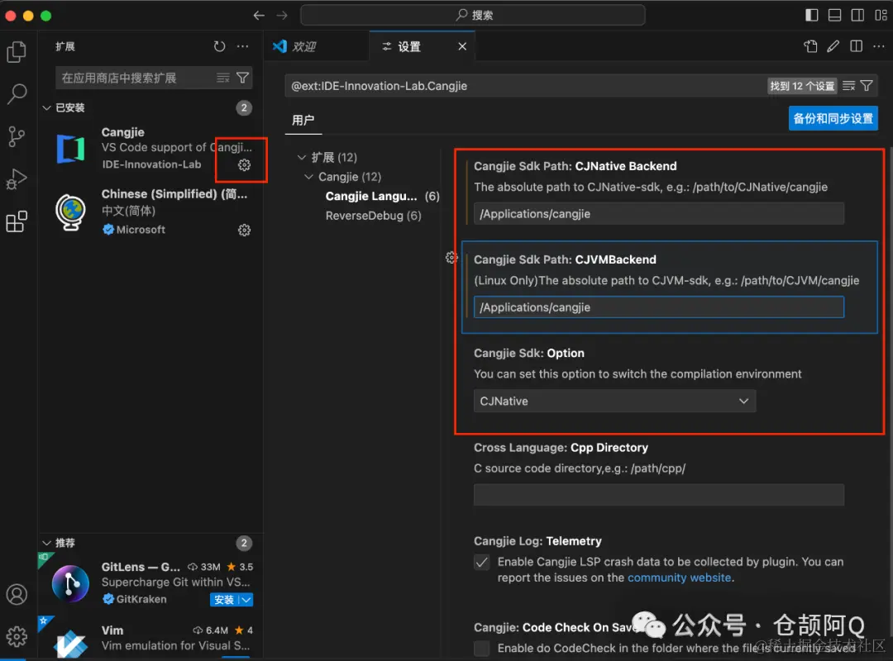
Task: Select the 用户 user settings tab
Action: (x=303, y=120)
